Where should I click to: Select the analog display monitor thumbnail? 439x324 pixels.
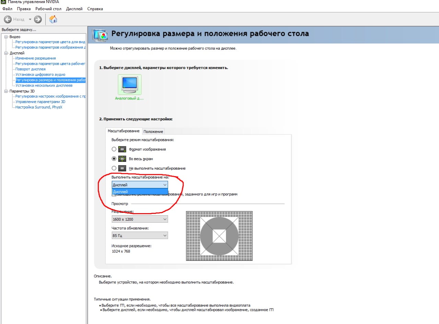point(129,84)
